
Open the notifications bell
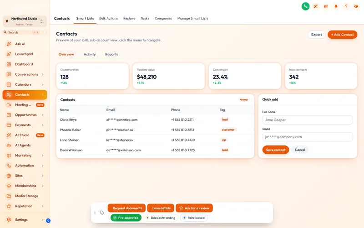(336, 6)
